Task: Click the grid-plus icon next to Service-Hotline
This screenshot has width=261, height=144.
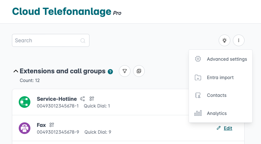Action: click(92, 99)
